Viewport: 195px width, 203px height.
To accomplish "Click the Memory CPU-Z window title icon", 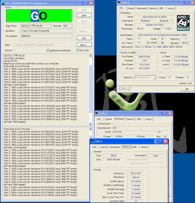I will click(x=92, y=141).
